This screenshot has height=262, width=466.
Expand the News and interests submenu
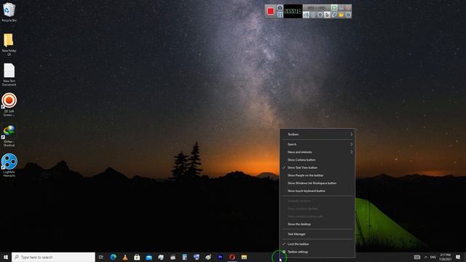(317, 152)
